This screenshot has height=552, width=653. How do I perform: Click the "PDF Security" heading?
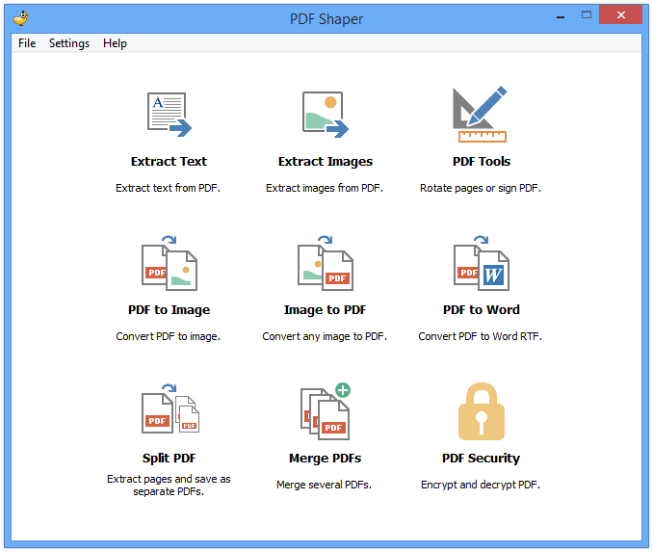point(481,459)
